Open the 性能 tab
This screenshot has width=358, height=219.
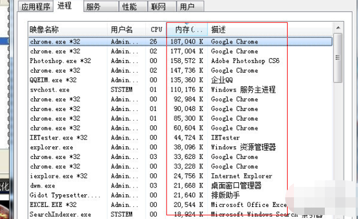click(x=133, y=6)
